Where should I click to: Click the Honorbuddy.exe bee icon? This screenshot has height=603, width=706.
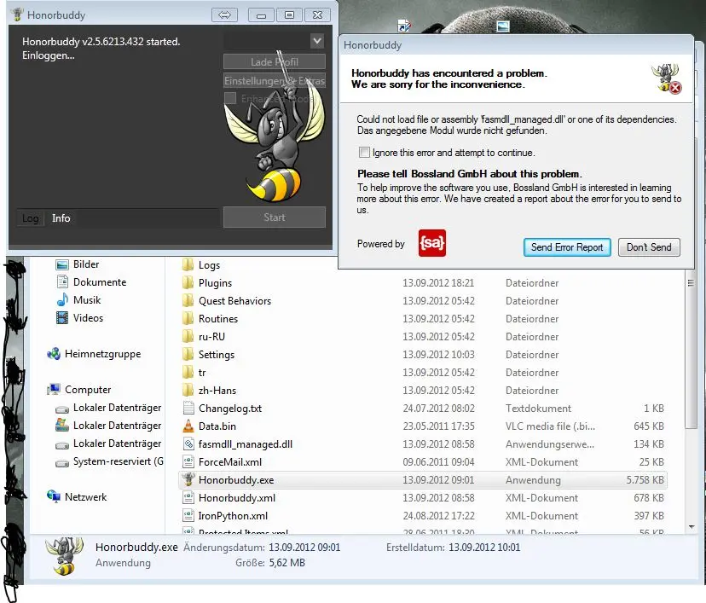click(x=188, y=479)
